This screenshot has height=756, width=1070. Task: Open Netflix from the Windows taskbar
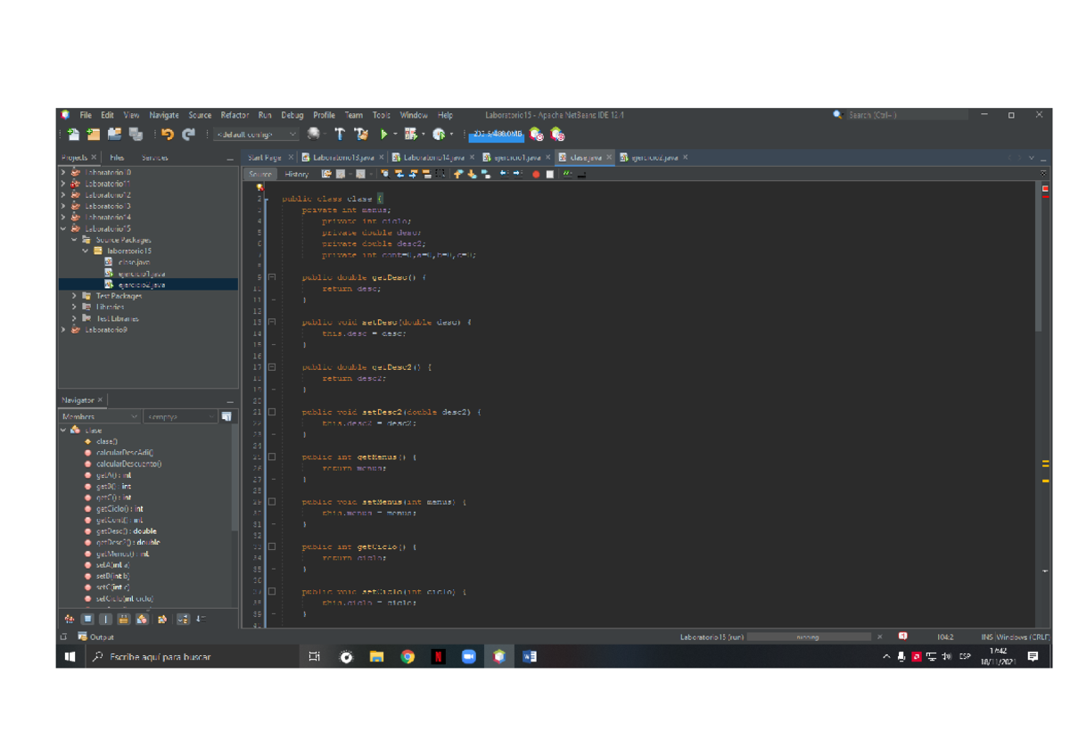(x=438, y=657)
